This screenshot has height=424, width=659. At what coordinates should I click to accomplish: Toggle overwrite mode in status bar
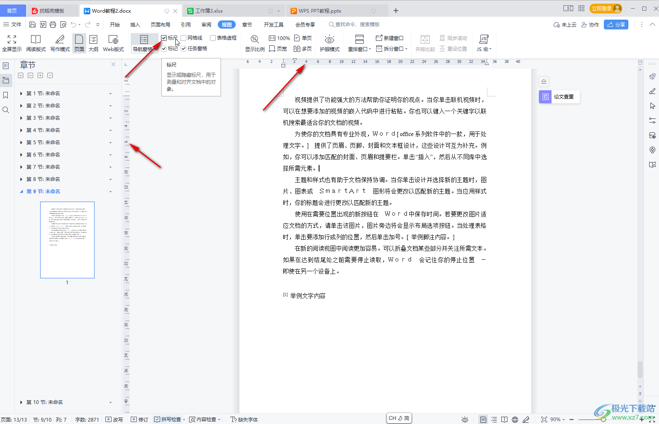click(114, 420)
